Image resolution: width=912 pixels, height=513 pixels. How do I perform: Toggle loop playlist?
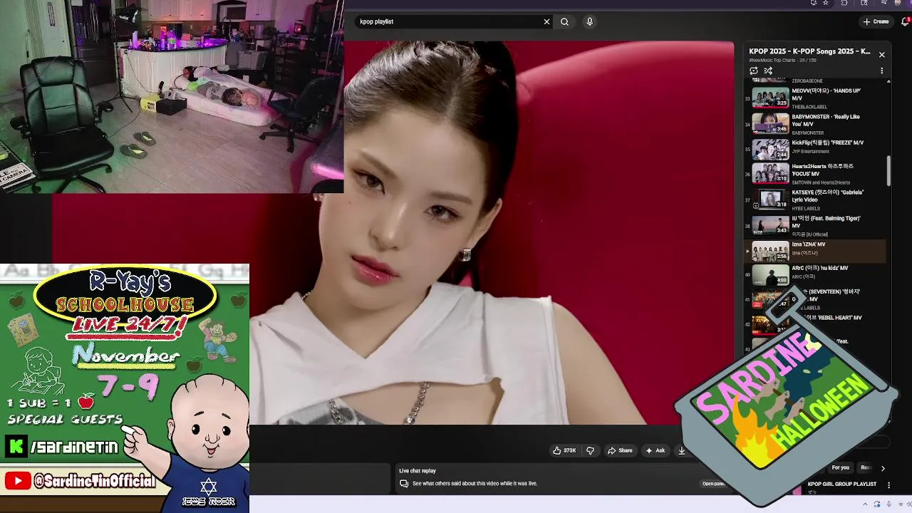(x=754, y=71)
